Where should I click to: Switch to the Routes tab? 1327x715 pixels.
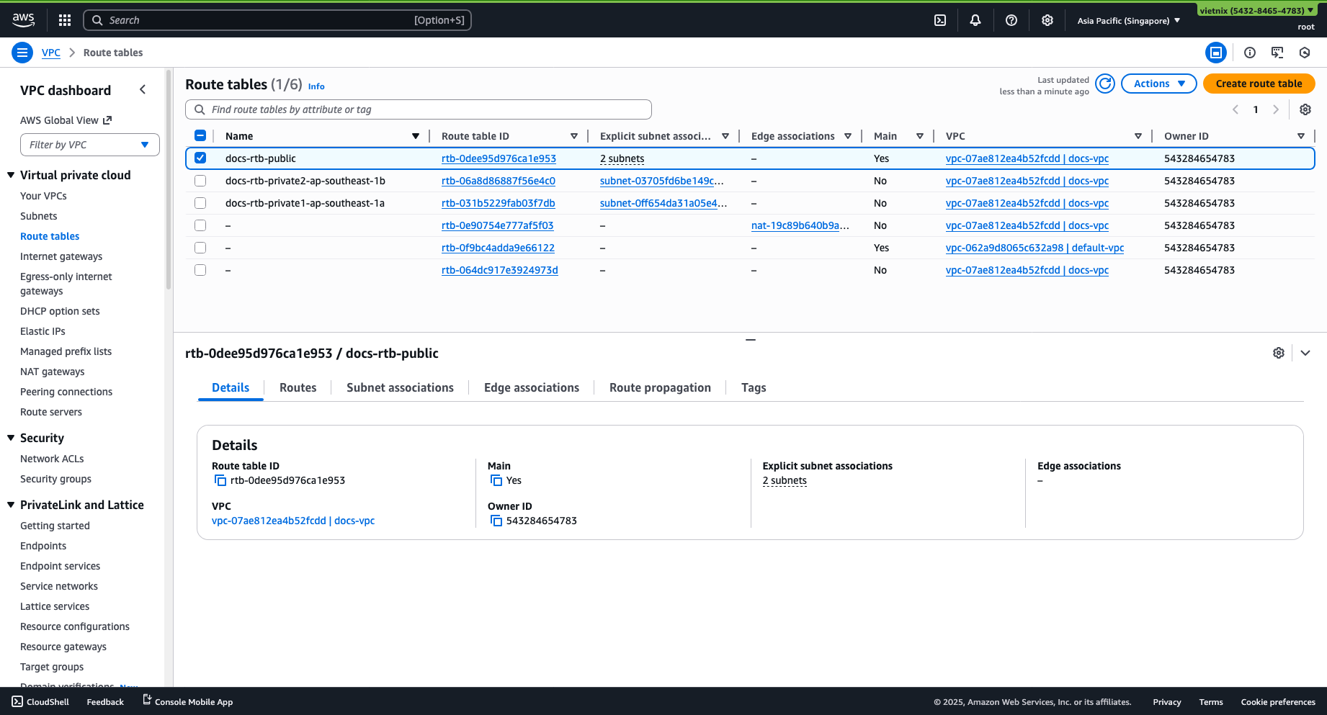coord(298,387)
